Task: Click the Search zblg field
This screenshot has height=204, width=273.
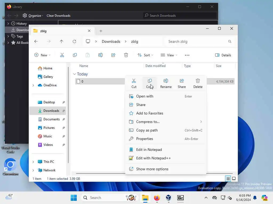Action: 200,41
